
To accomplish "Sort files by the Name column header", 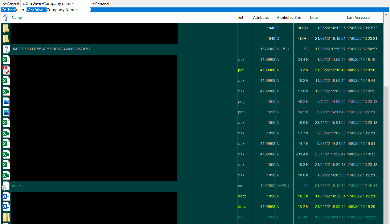I will (16, 18).
